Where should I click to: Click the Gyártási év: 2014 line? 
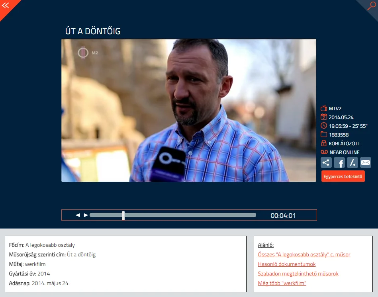pyautogui.click(x=29, y=274)
